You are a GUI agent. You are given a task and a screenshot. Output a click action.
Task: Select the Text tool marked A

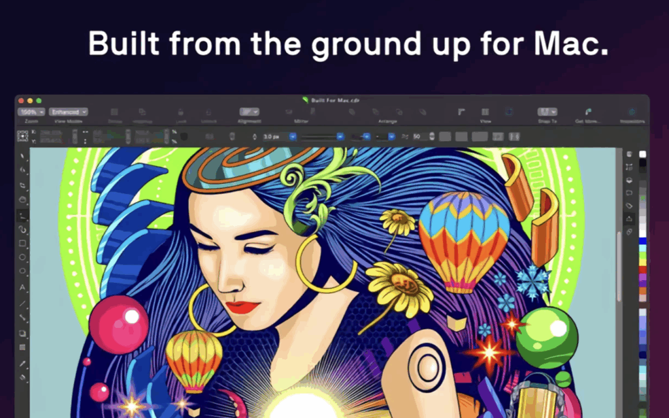pos(22,288)
